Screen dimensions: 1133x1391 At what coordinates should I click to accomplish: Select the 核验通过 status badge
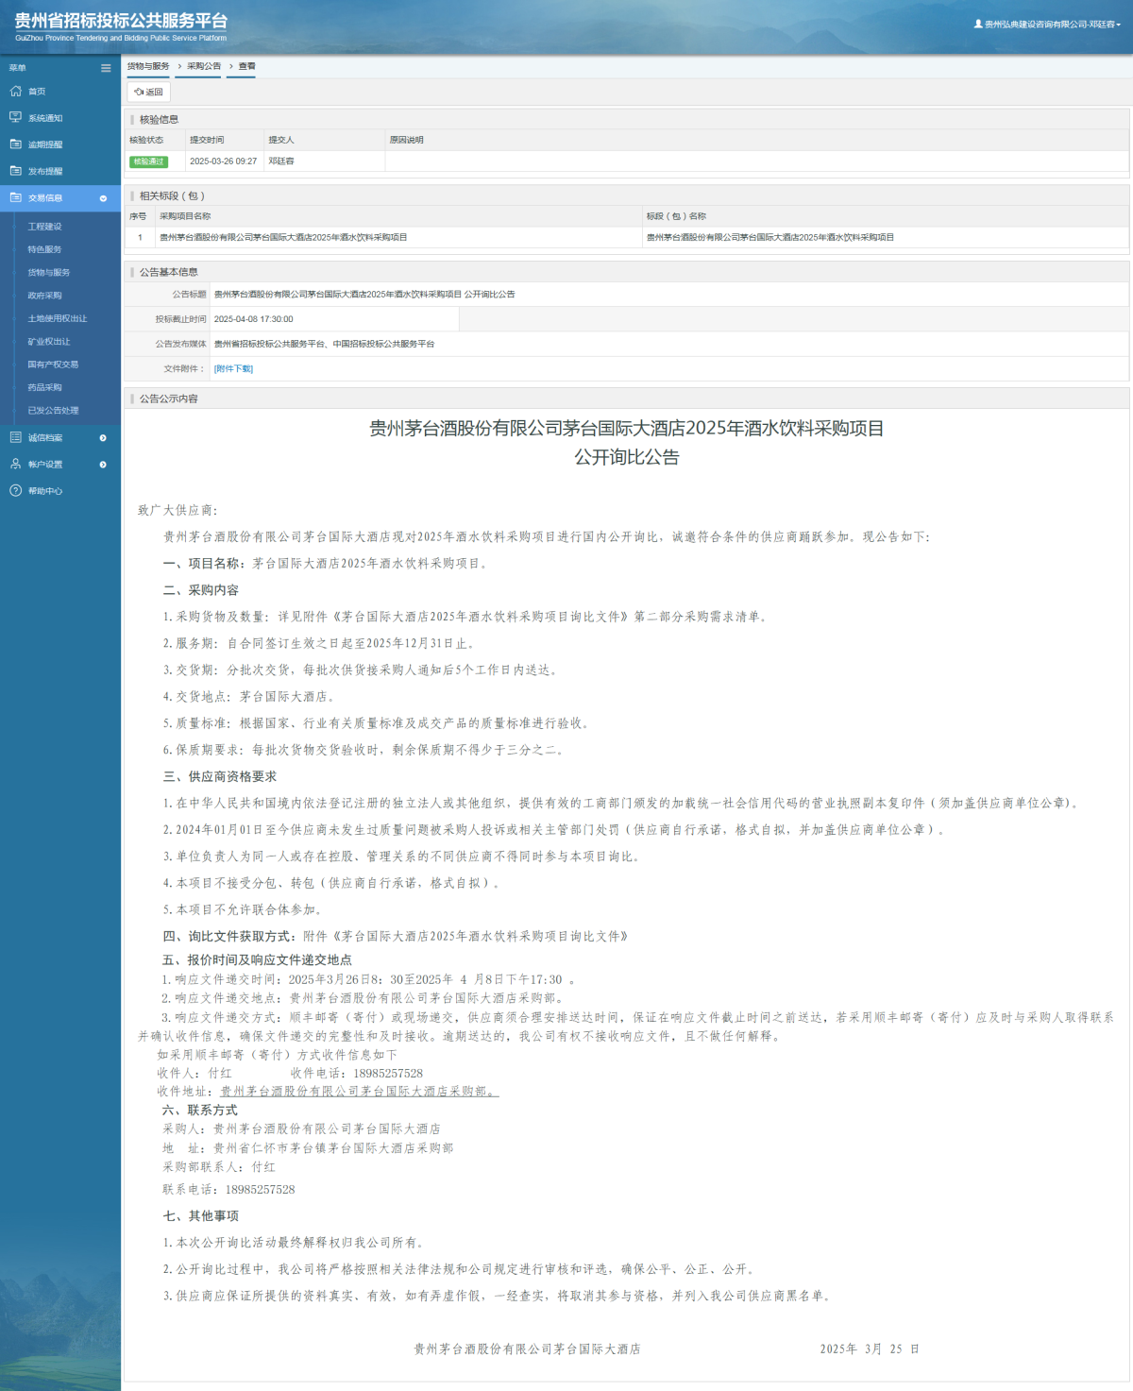pos(149,161)
